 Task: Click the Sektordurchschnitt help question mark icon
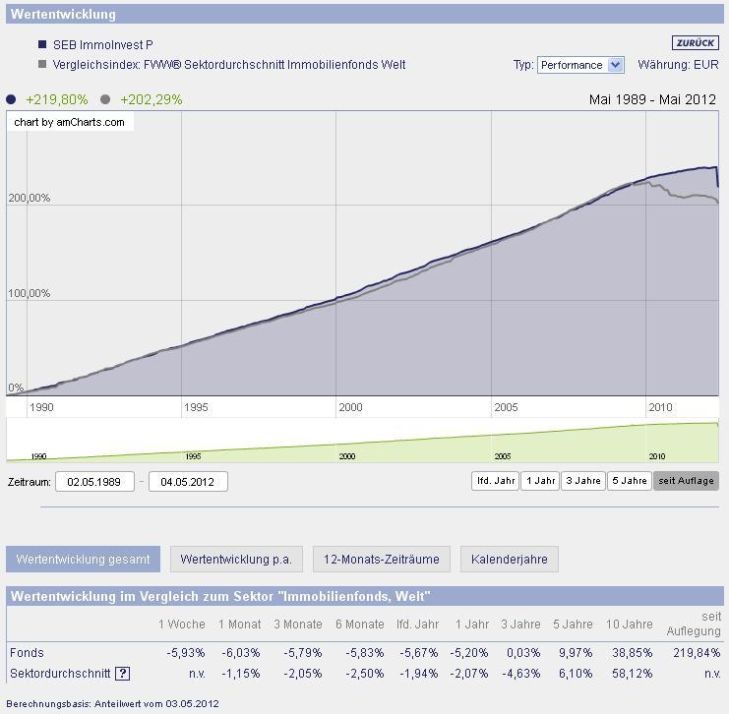(122, 673)
